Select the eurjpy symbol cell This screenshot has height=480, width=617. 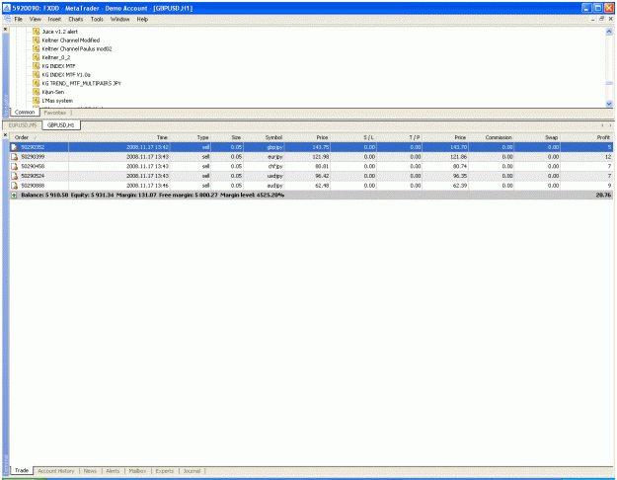[264, 157]
